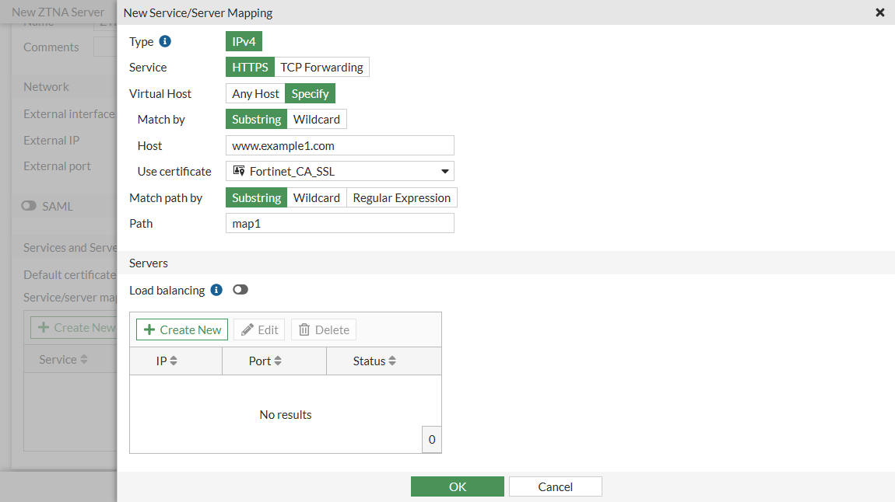895x502 pixels.
Task: Click the Host input field
Action: 340,145
